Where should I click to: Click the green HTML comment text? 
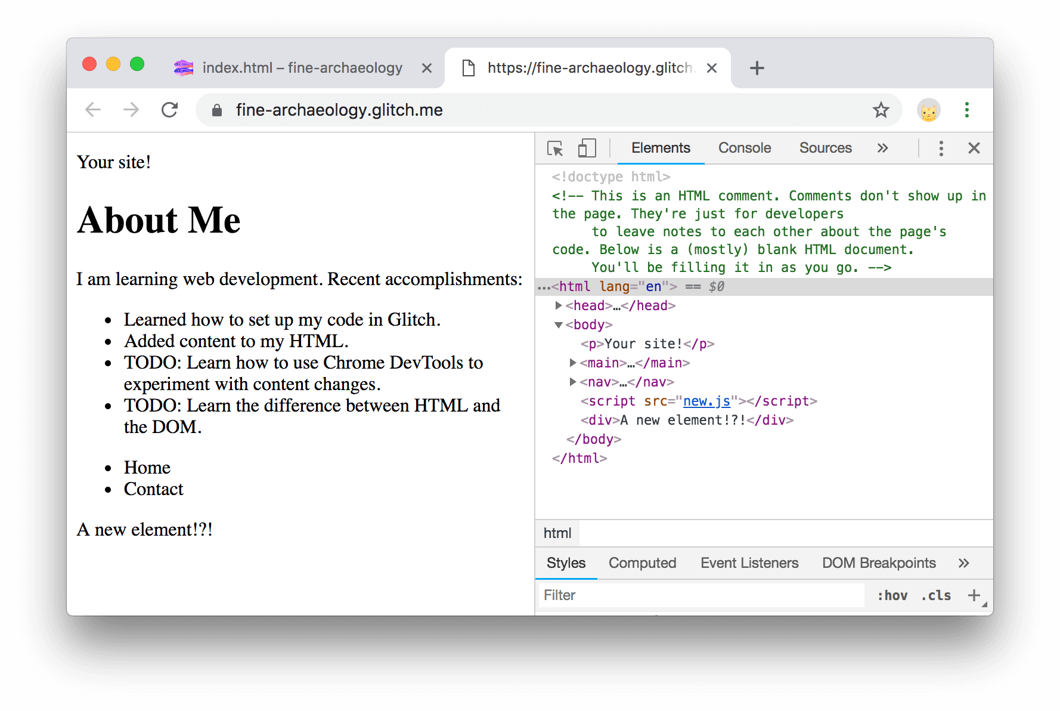coord(769,231)
